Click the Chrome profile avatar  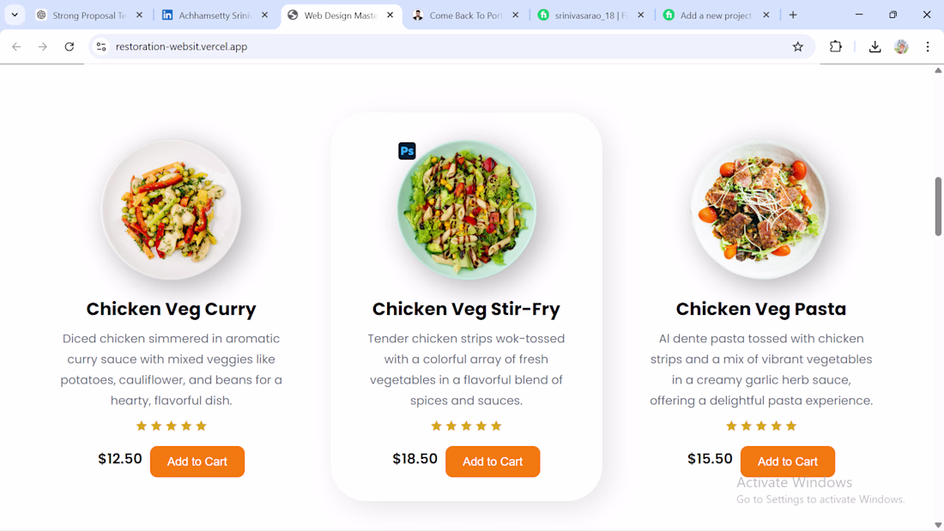point(901,46)
